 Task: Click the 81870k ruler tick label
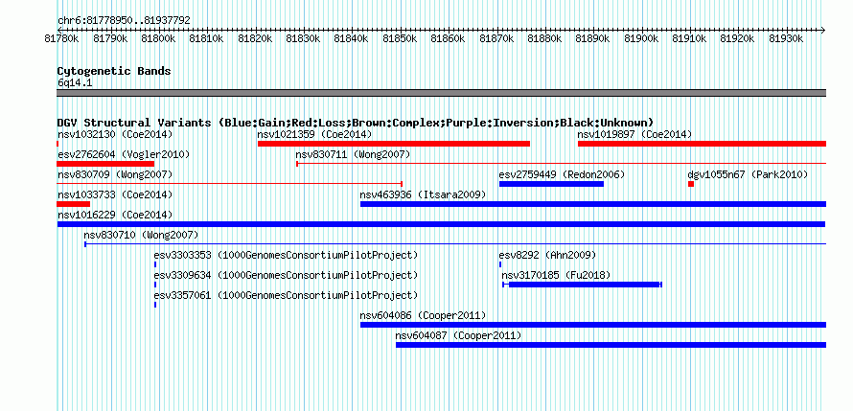(496, 38)
